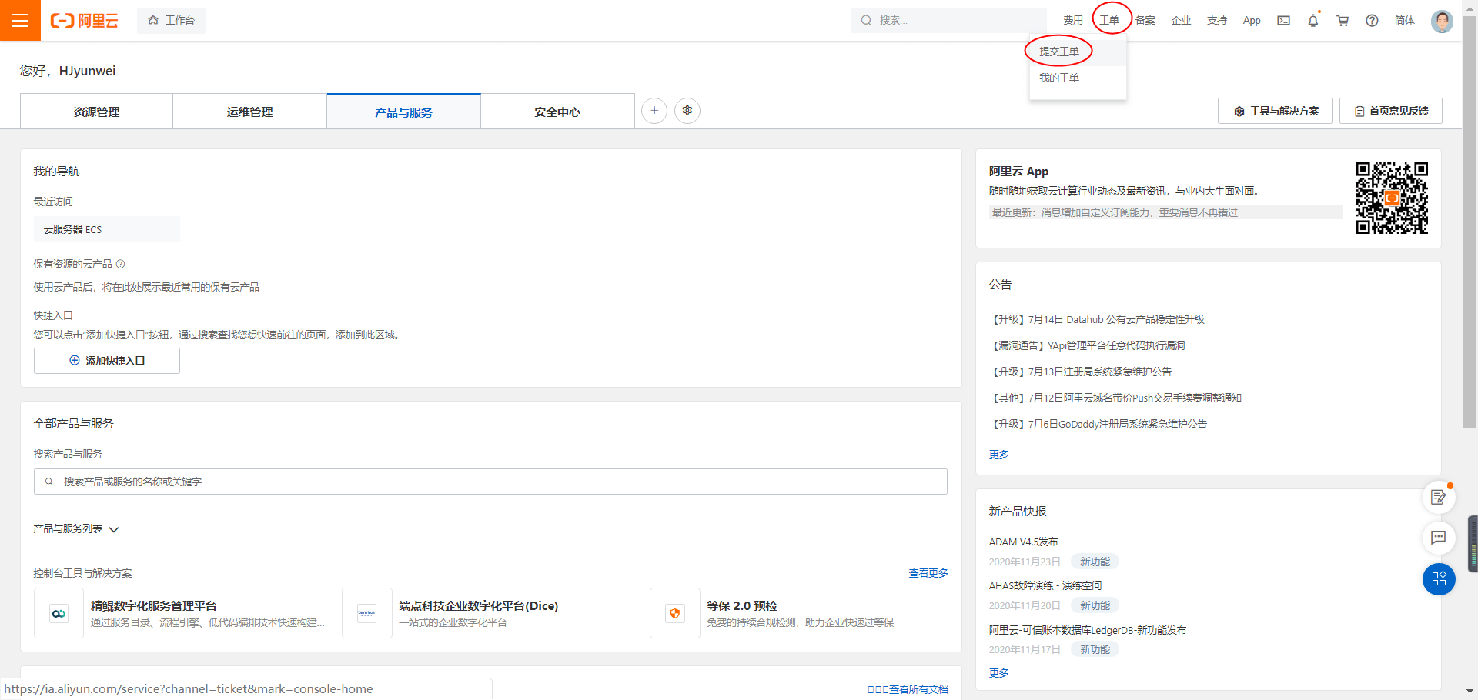This screenshot has width=1478, height=700.
Task: Open 精鲲数字化服务管理平台 product icon
Action: pyautogui.click(x=59, y=613)
